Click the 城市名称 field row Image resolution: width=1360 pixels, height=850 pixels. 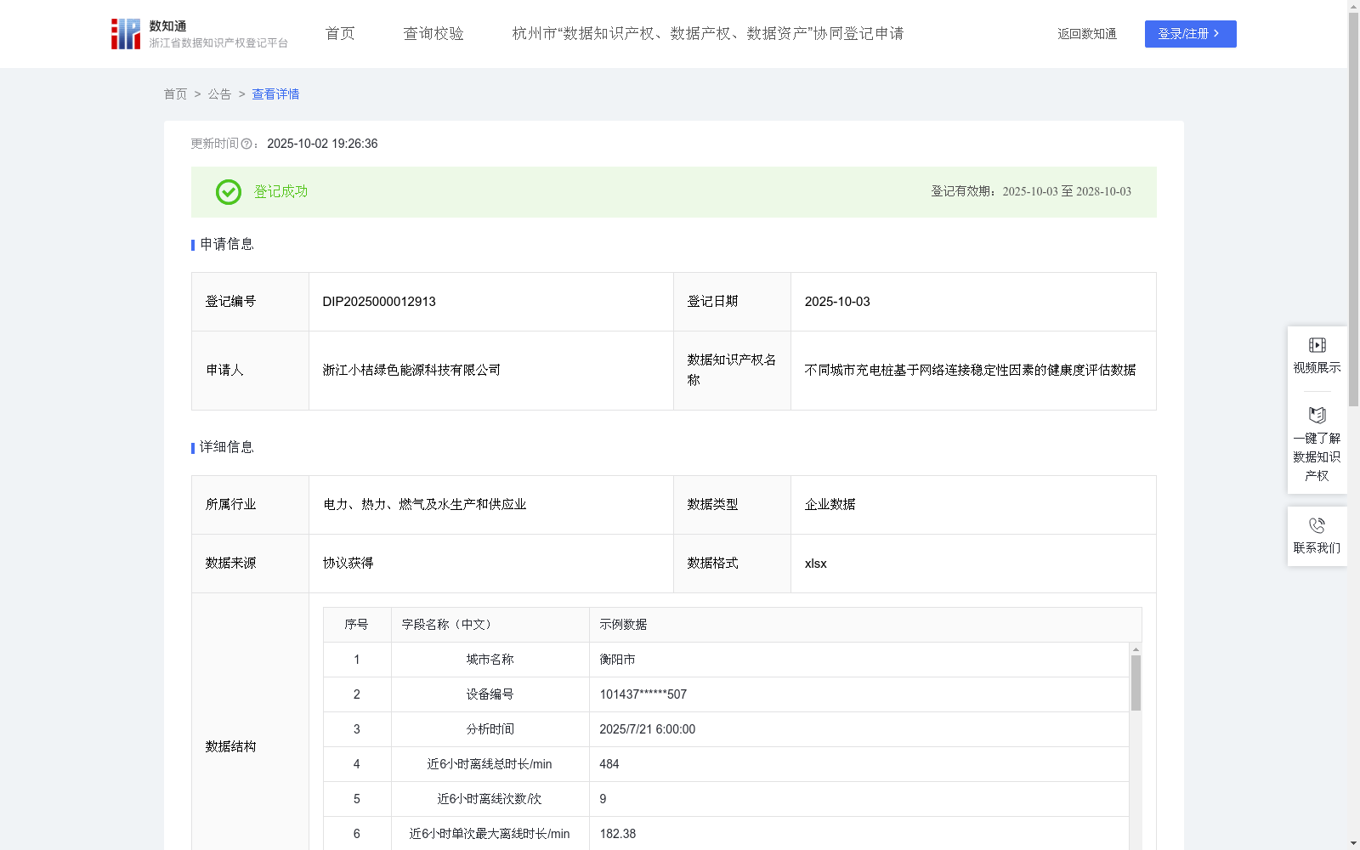tap(727, 660)
